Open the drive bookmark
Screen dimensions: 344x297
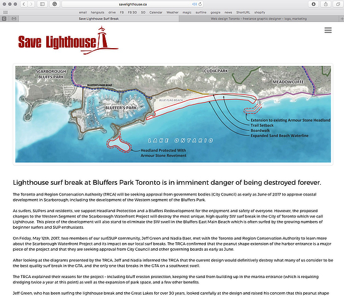112,12
